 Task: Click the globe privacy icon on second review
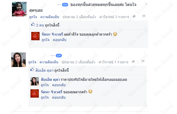tap(133, 62)
